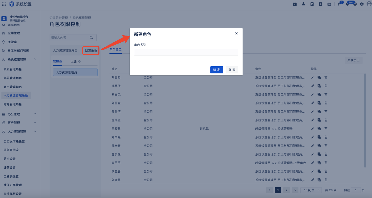Click the 创建角色 button
372x198 pixels.
click(x=91, y=50)
